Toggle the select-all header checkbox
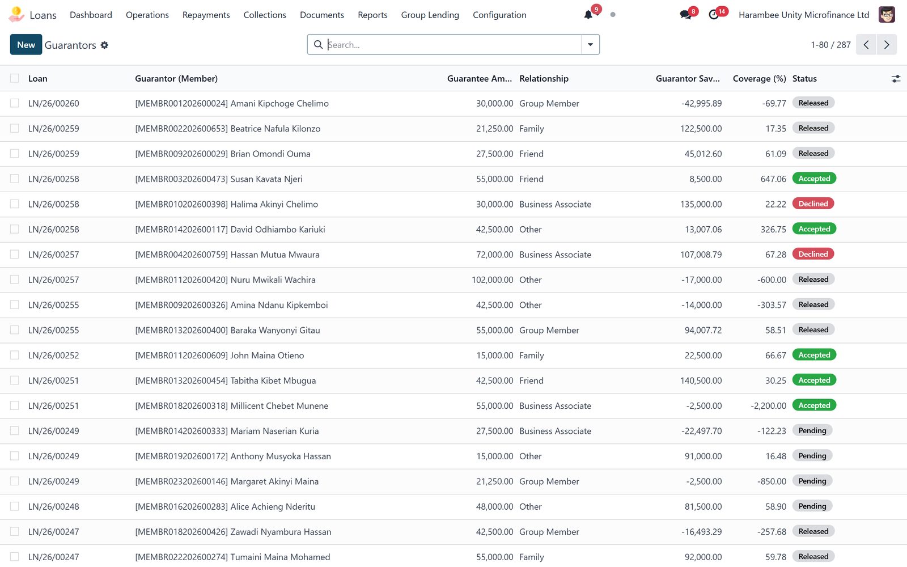 click(15, 78)
